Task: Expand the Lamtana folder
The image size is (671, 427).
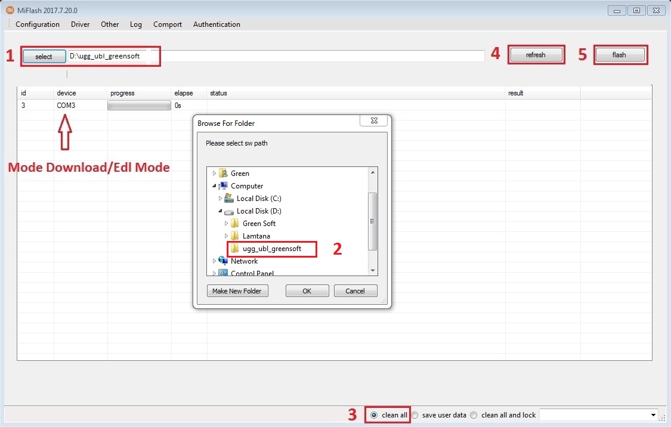Action: 227,236
